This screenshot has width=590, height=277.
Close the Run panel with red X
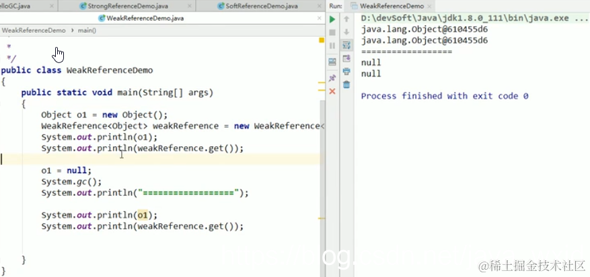click(x=332, y=91)
